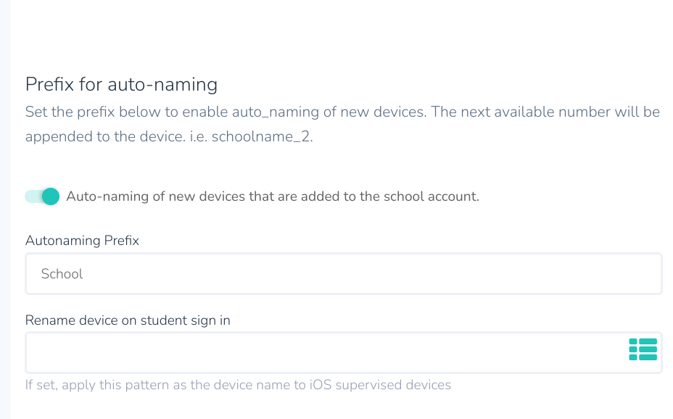
Task: Click the word 'Prefix' in the heading
Action: tap(50, 84)
